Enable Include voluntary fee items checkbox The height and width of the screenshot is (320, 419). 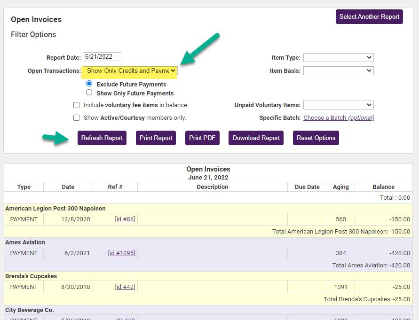click(77, 105)
